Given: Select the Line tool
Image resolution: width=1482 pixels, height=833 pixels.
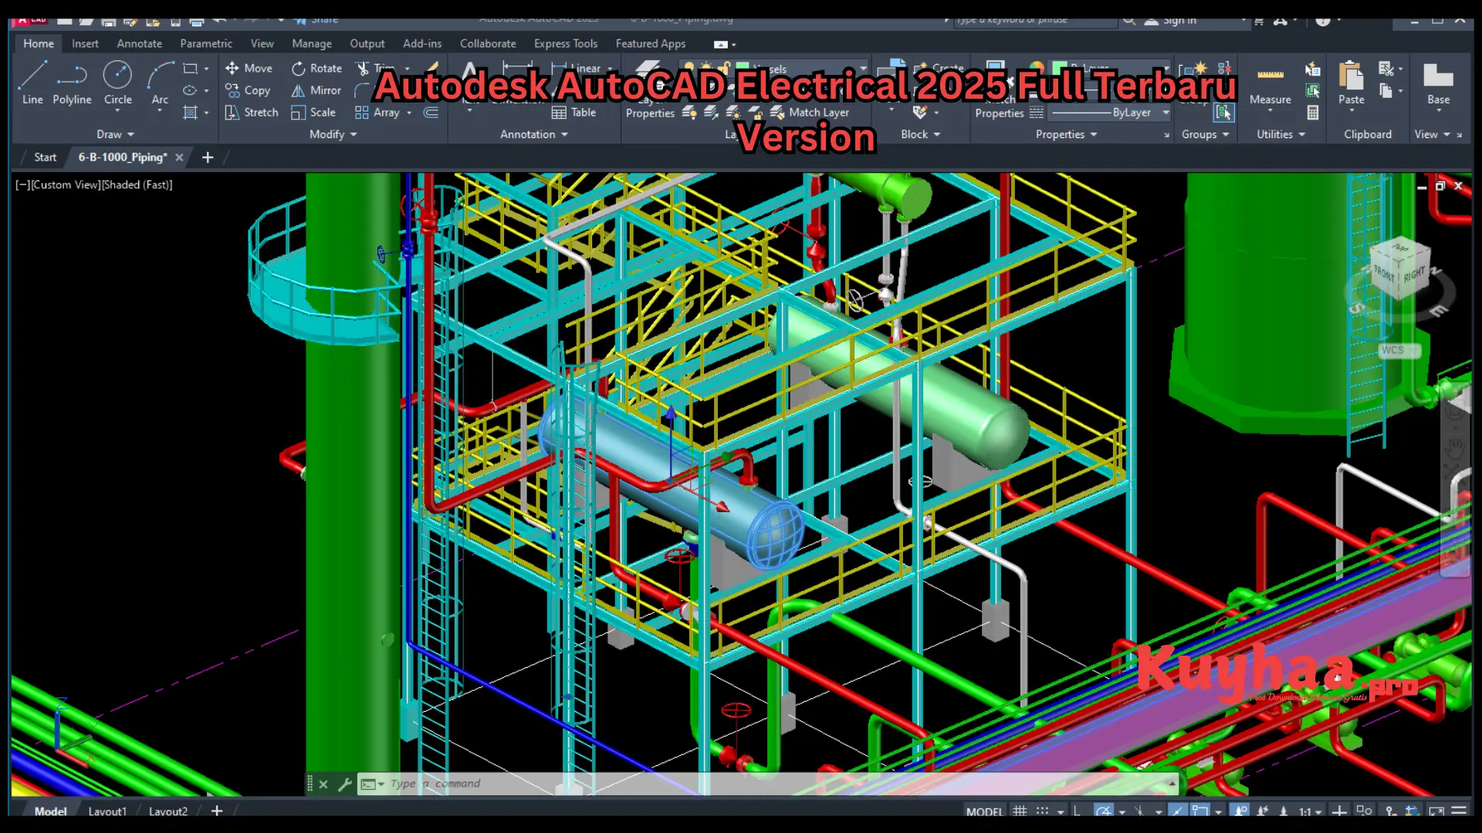Looking at the screenshot, I should tap(32, 83).
